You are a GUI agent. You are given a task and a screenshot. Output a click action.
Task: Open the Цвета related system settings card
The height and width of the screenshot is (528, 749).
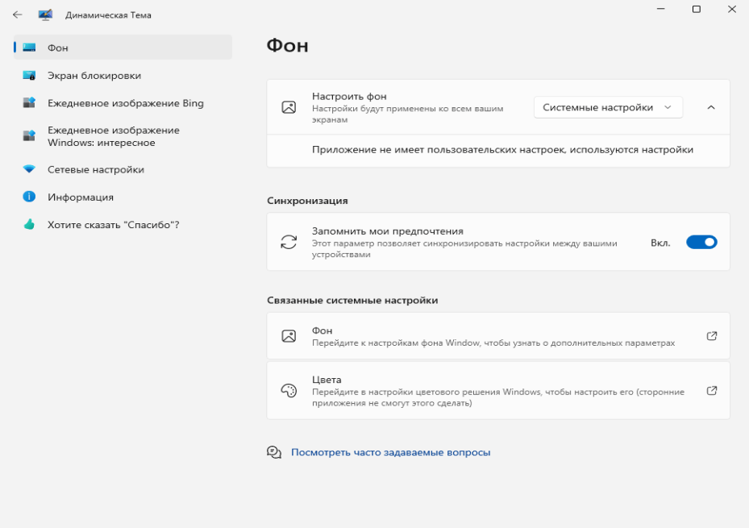click(498, 391)
